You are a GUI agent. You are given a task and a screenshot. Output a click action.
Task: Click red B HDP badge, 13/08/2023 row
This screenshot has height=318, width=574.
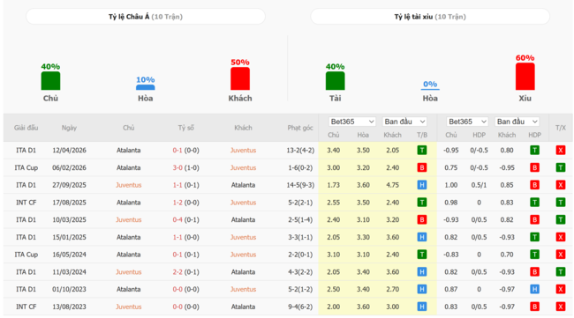click(x=534, y=307)
